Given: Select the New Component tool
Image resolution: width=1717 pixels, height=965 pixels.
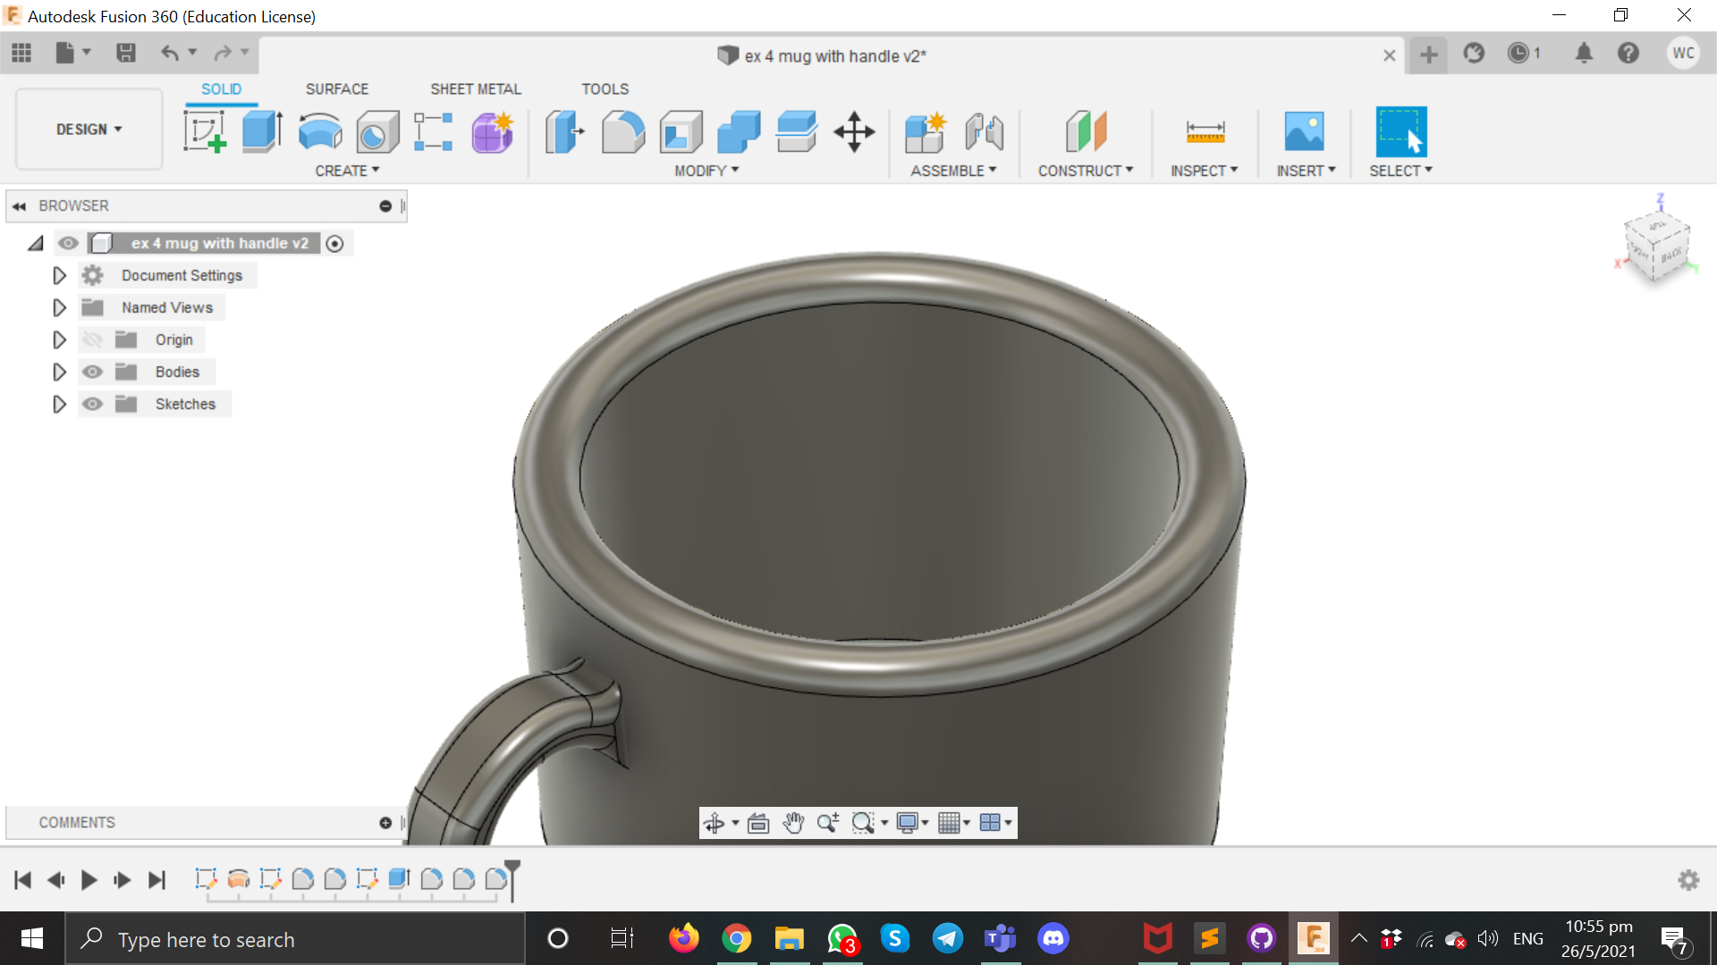Looking at the screenshot, I should pyautogui.click(x=926, y=131).
